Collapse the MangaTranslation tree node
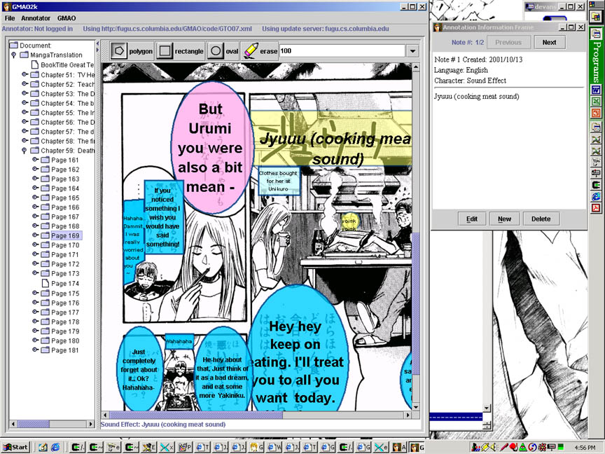Viewport: 605px width, 454px height. pyautogui.click(x=14, y=55)
